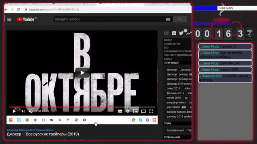The height and width of the screenshot is (144, 257).
Task: Open player settings gear
Action: 128,111
